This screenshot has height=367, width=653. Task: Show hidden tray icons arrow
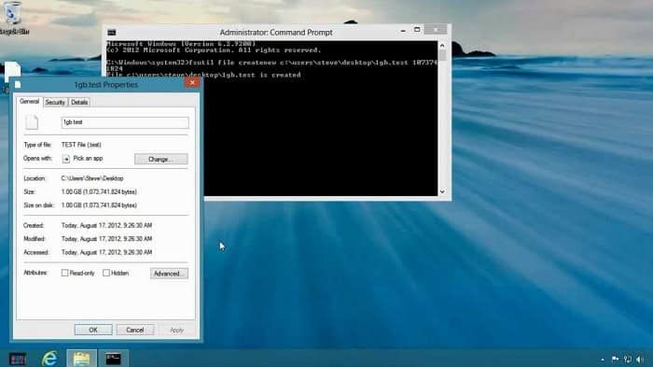(603, 360)
